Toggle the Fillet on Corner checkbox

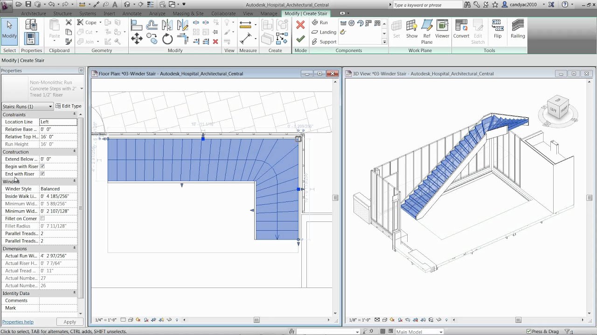[x=42, y=218]
